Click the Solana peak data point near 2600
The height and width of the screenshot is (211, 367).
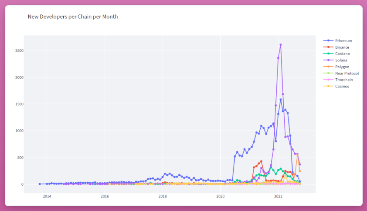point(281,45)
